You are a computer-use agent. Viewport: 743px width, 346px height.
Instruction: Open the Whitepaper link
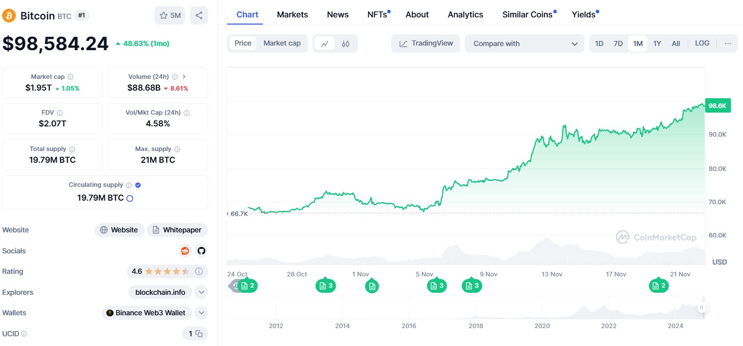[x=177, y=230]
